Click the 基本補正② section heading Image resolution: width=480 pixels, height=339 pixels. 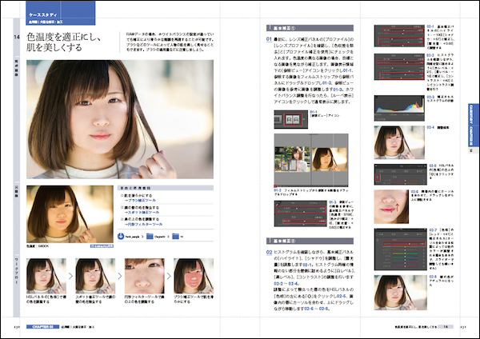tap(284, 240)
